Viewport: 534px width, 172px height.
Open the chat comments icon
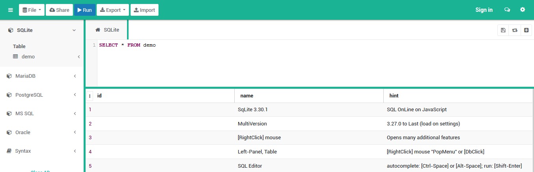(x=507, y=10)
